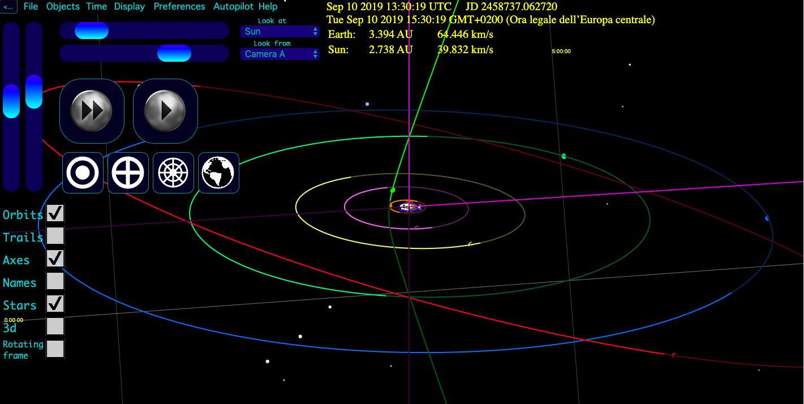
Task: Open the 'Look at' Sun dropdown
Action: coord(280,32)
